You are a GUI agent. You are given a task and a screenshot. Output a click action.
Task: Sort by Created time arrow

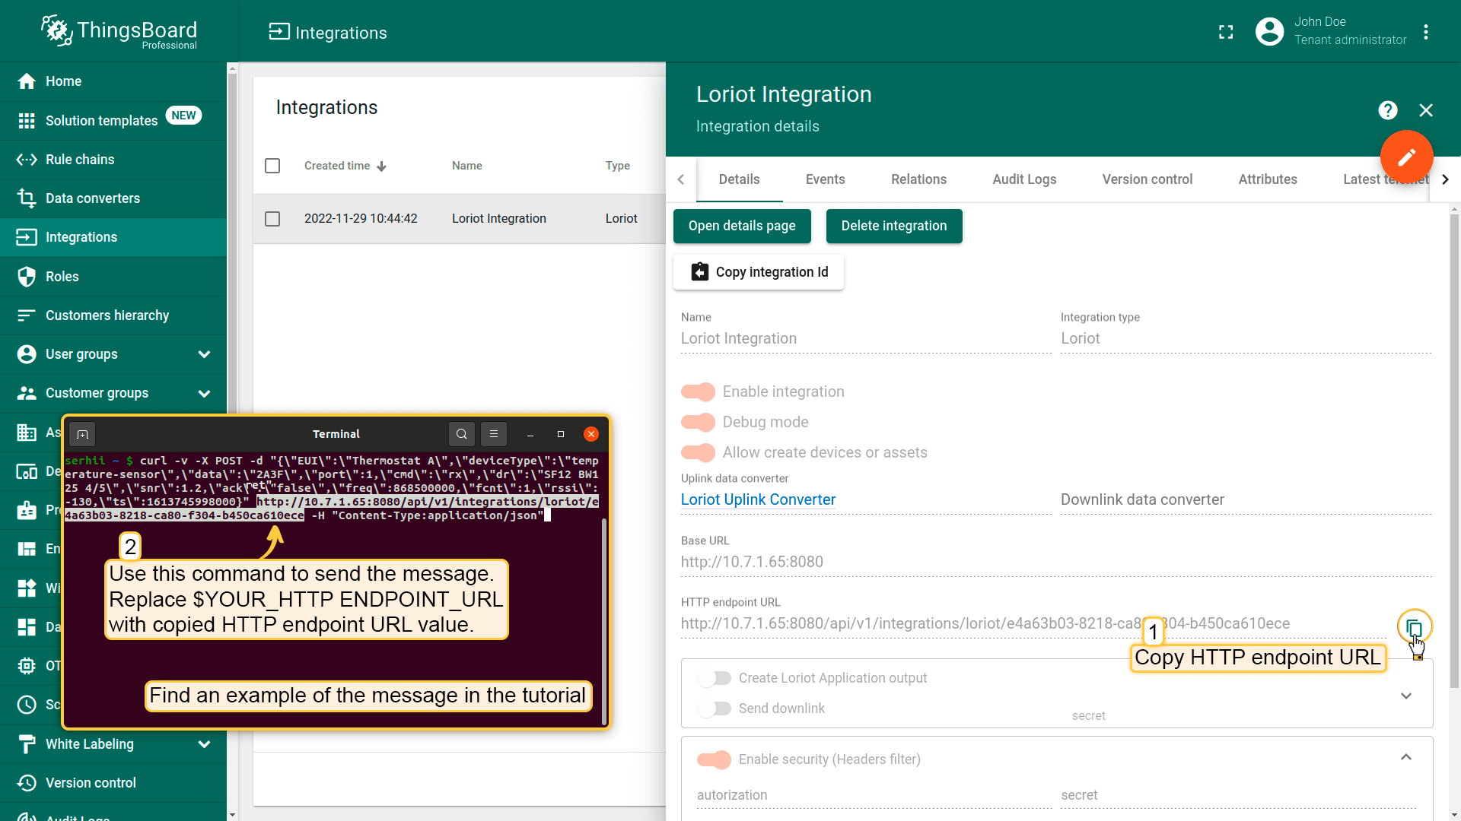382,166
